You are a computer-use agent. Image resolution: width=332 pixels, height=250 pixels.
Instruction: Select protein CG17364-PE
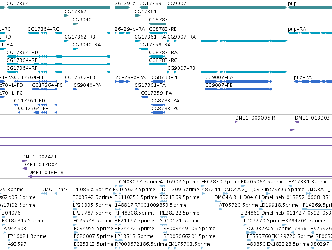(x=33, y=109)
